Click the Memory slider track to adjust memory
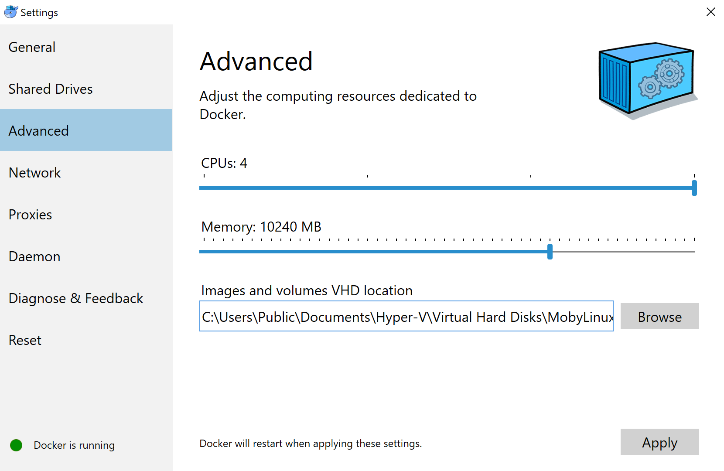 tap(393, 252)
